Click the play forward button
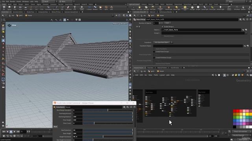 pos(15,132)
